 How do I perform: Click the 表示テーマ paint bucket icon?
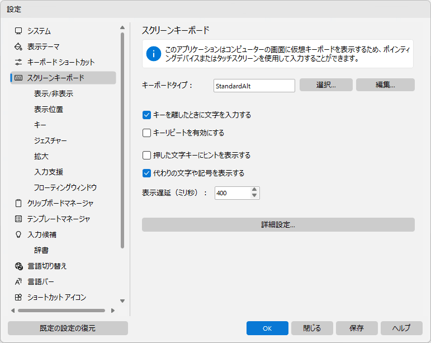click(18, 46)
